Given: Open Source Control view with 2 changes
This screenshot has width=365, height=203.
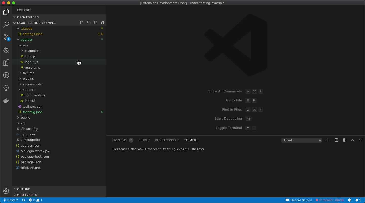Looking at the screenshot, I should click(6, 37).
